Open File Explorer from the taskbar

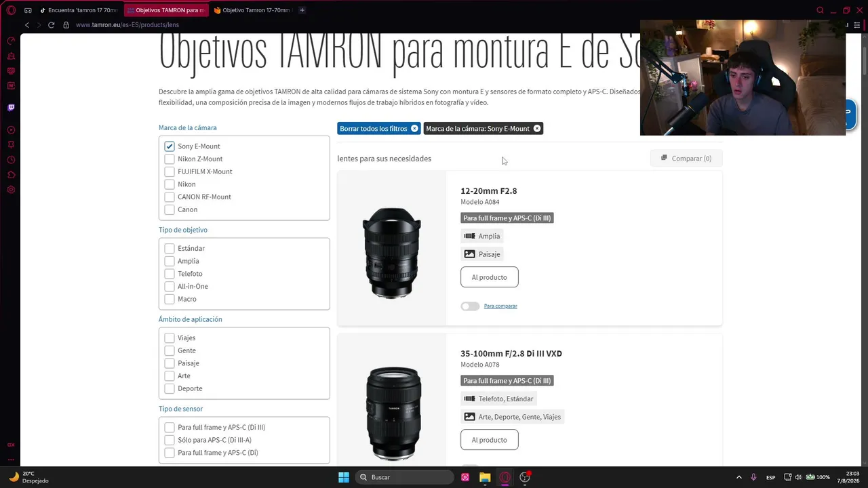click(485, 477)
